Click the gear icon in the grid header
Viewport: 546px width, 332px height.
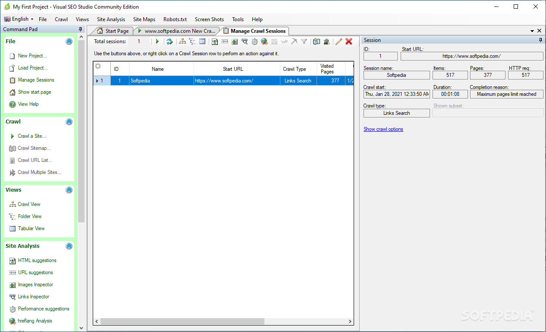point(98,66)
